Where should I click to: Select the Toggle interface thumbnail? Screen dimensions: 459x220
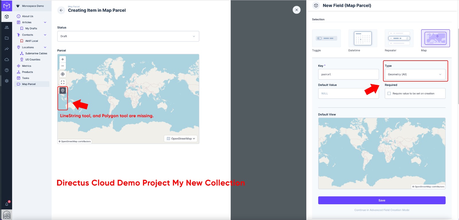coord(326,38)
